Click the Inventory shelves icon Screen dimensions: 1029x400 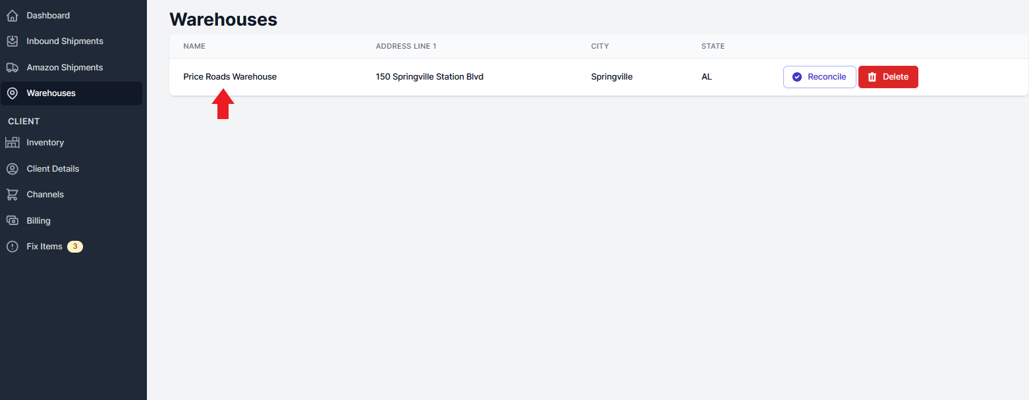click(x=12, y=143)
